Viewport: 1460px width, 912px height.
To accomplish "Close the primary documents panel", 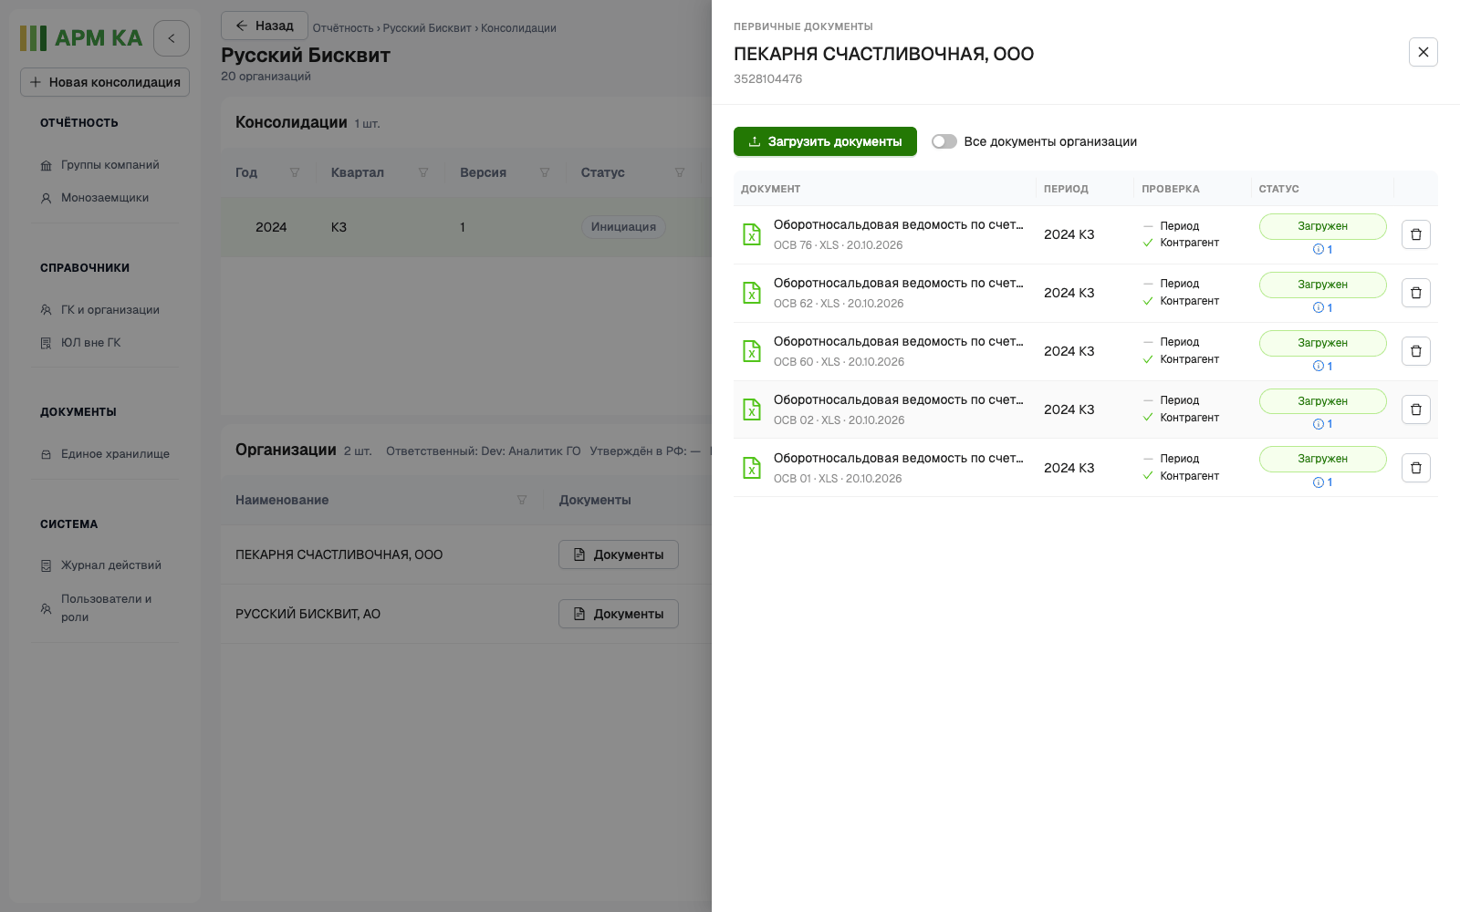I will [x=1423, y=52].
